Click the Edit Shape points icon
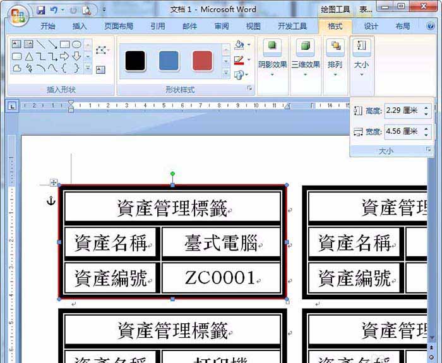The width and height of the screenshot is (442, 363). pos(102,51)
